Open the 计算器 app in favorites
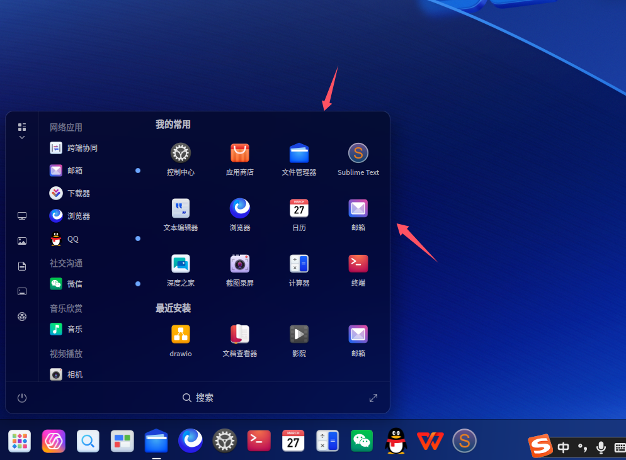Viewport: 626px width, 460px height. pos(299,270)
